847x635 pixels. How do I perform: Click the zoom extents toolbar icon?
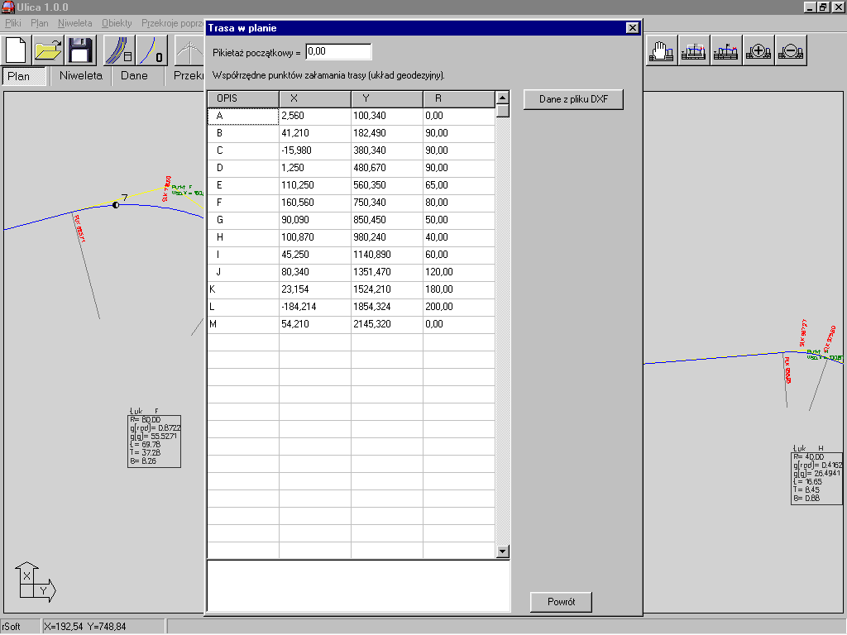click(x=725, y=51)
